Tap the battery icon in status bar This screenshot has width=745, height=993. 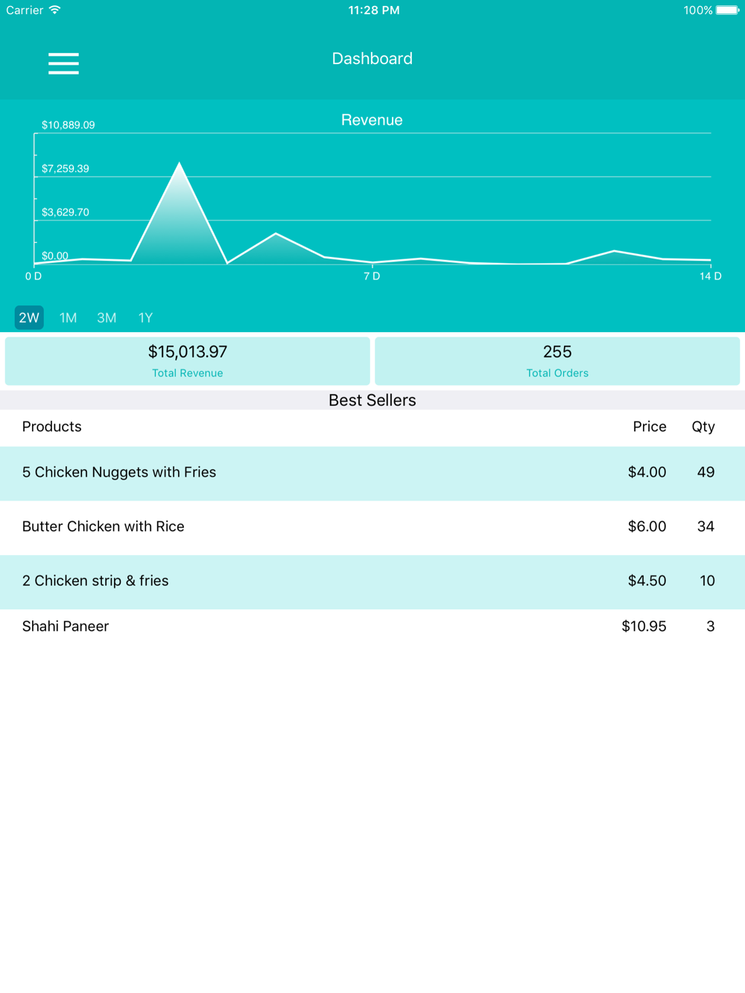[728, 10]
